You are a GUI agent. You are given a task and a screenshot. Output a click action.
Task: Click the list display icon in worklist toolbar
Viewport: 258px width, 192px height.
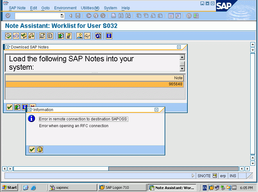tap(50, 36)
